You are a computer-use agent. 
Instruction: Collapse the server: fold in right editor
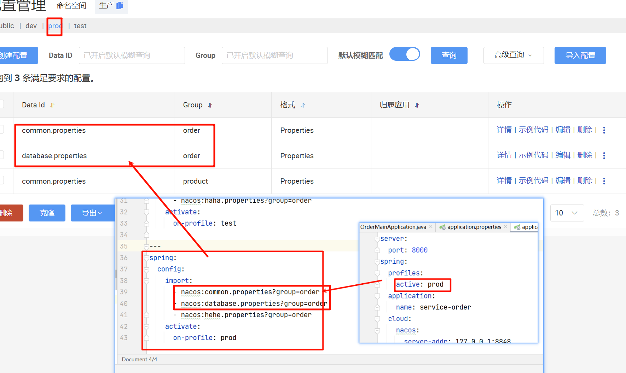click(377, 239)
